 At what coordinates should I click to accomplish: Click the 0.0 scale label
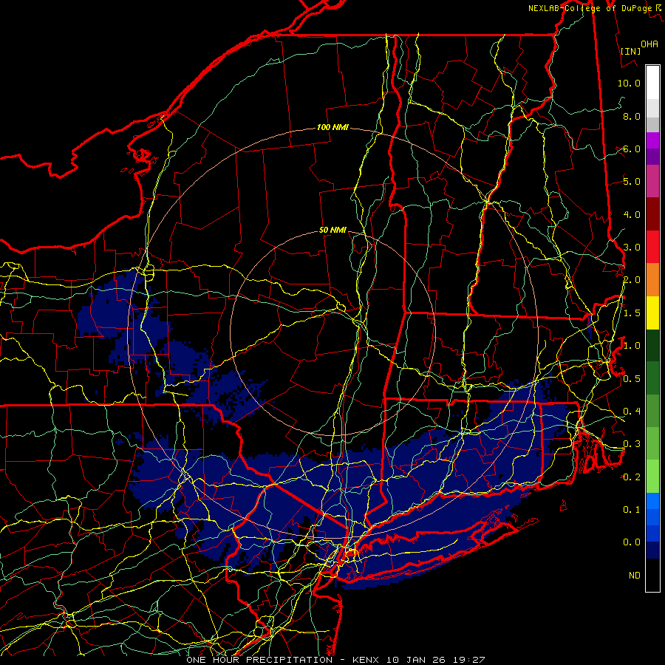point(632,542)
